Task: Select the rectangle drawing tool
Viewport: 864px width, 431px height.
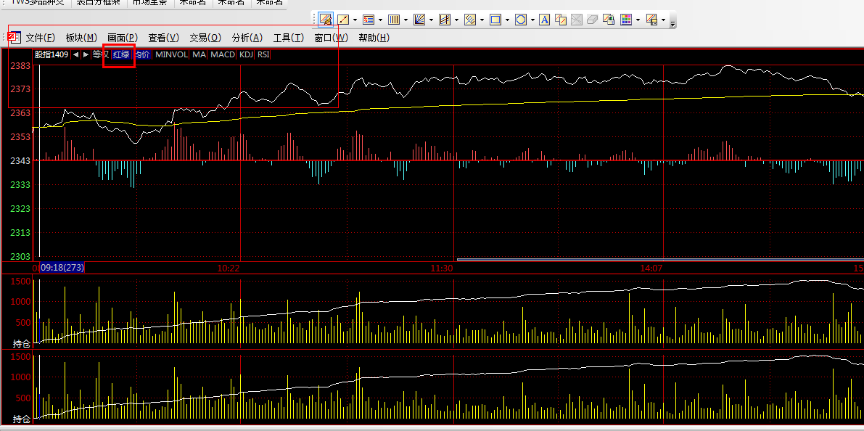Action: 496,20
